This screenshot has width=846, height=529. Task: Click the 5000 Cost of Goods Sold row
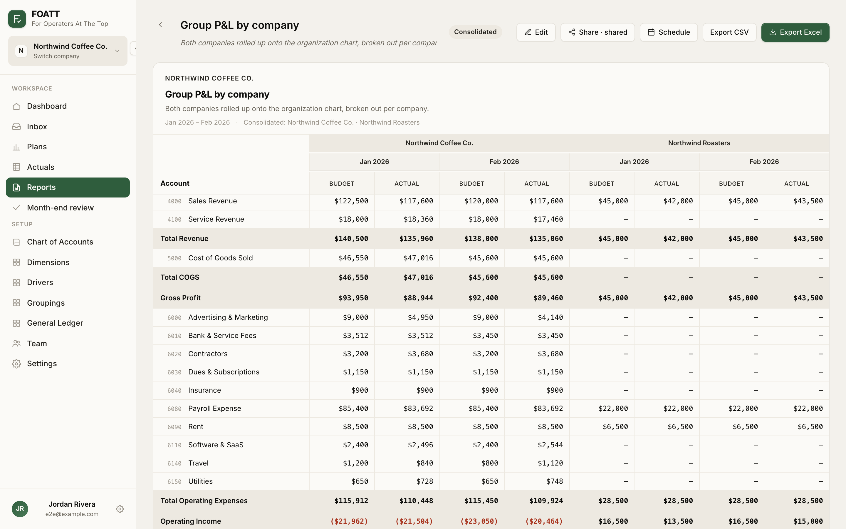(491, 258)
